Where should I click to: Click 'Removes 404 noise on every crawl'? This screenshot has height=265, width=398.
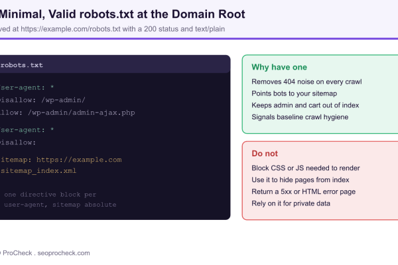click(x=306, y=81)
